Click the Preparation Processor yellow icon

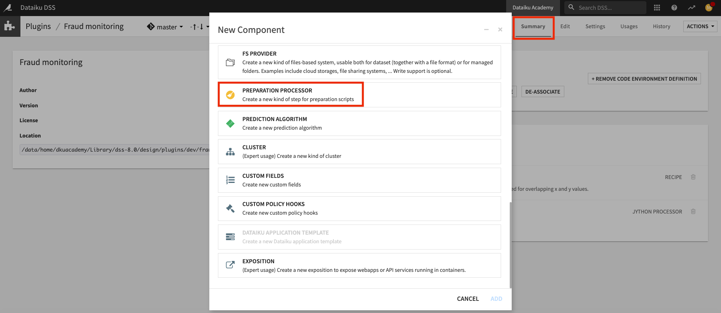230,95
